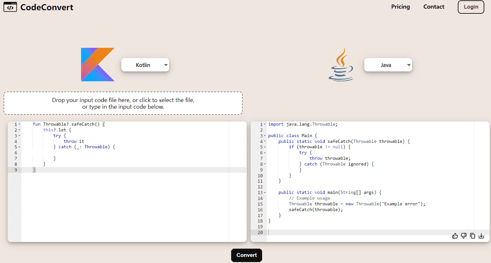Click 'new Throwable("Example error")' on line 15

pyautogui.click(x=384, y=204)
